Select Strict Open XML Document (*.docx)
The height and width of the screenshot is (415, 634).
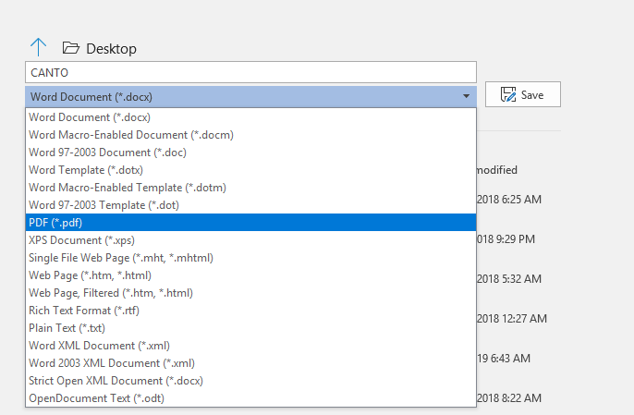tap(250, 381)
